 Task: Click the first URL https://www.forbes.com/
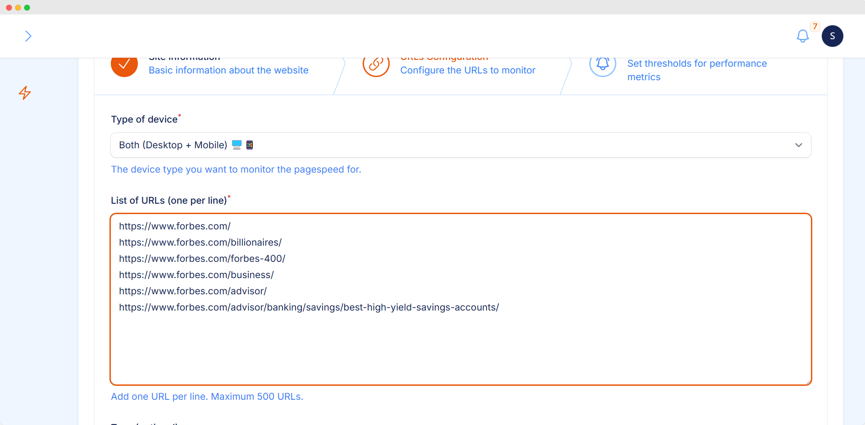[174, 226]
